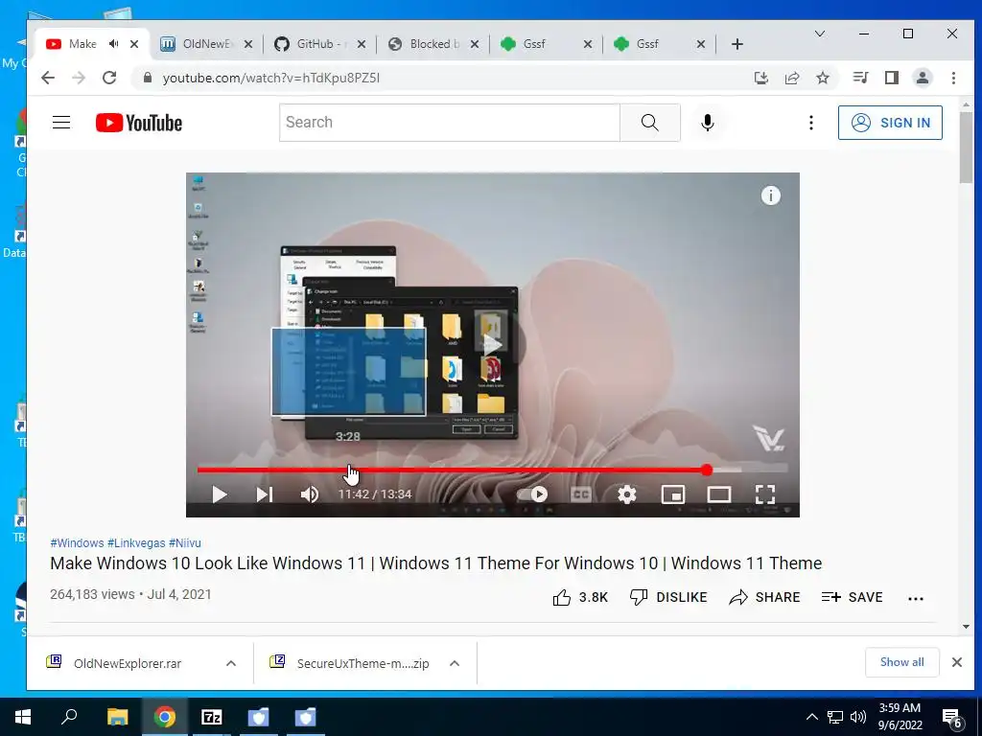Mute the YouTube tab audio icon
Screen dimensions: 982x736
(113, 44)
